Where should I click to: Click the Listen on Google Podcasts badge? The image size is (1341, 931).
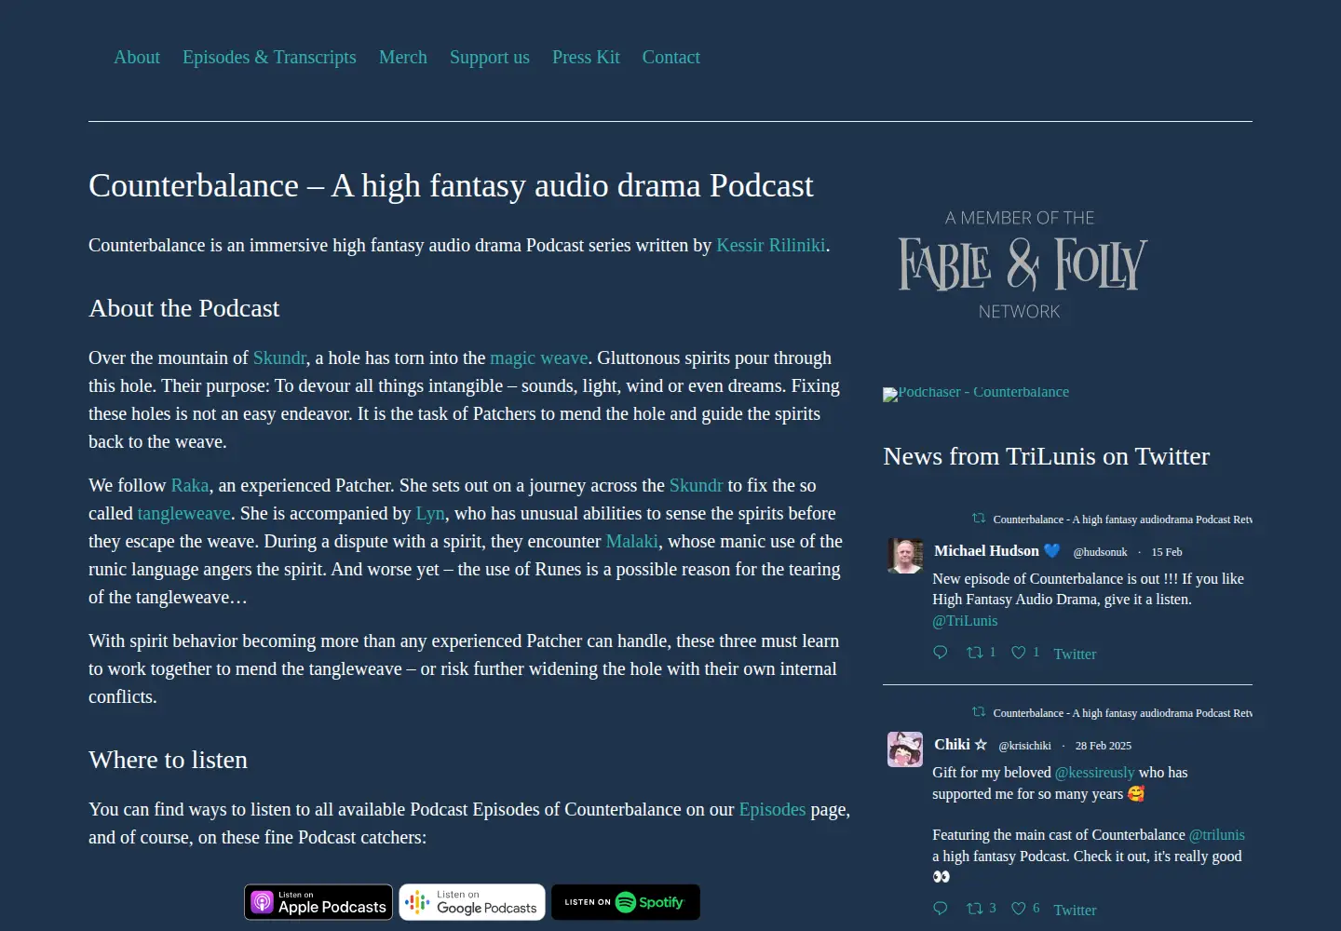pyautogui.click(x=472, y=902)
